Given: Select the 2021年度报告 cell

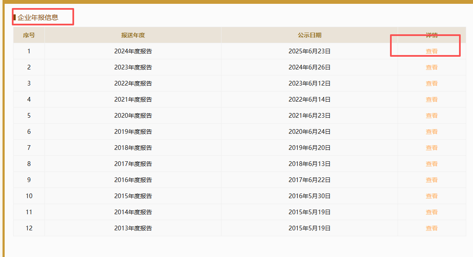Looking at the screenshot, I should click(133, 99).
